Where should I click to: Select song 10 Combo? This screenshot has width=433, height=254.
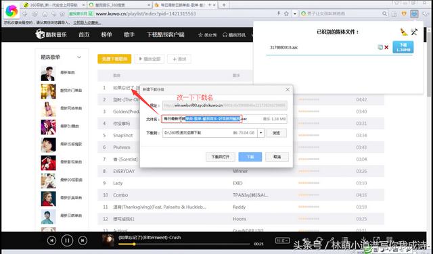(120, 195)
